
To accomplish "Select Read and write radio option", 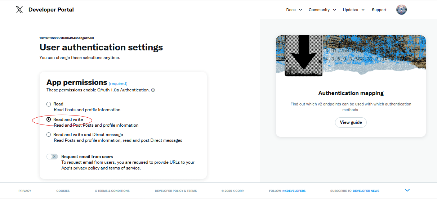I will tap(49, 119).
